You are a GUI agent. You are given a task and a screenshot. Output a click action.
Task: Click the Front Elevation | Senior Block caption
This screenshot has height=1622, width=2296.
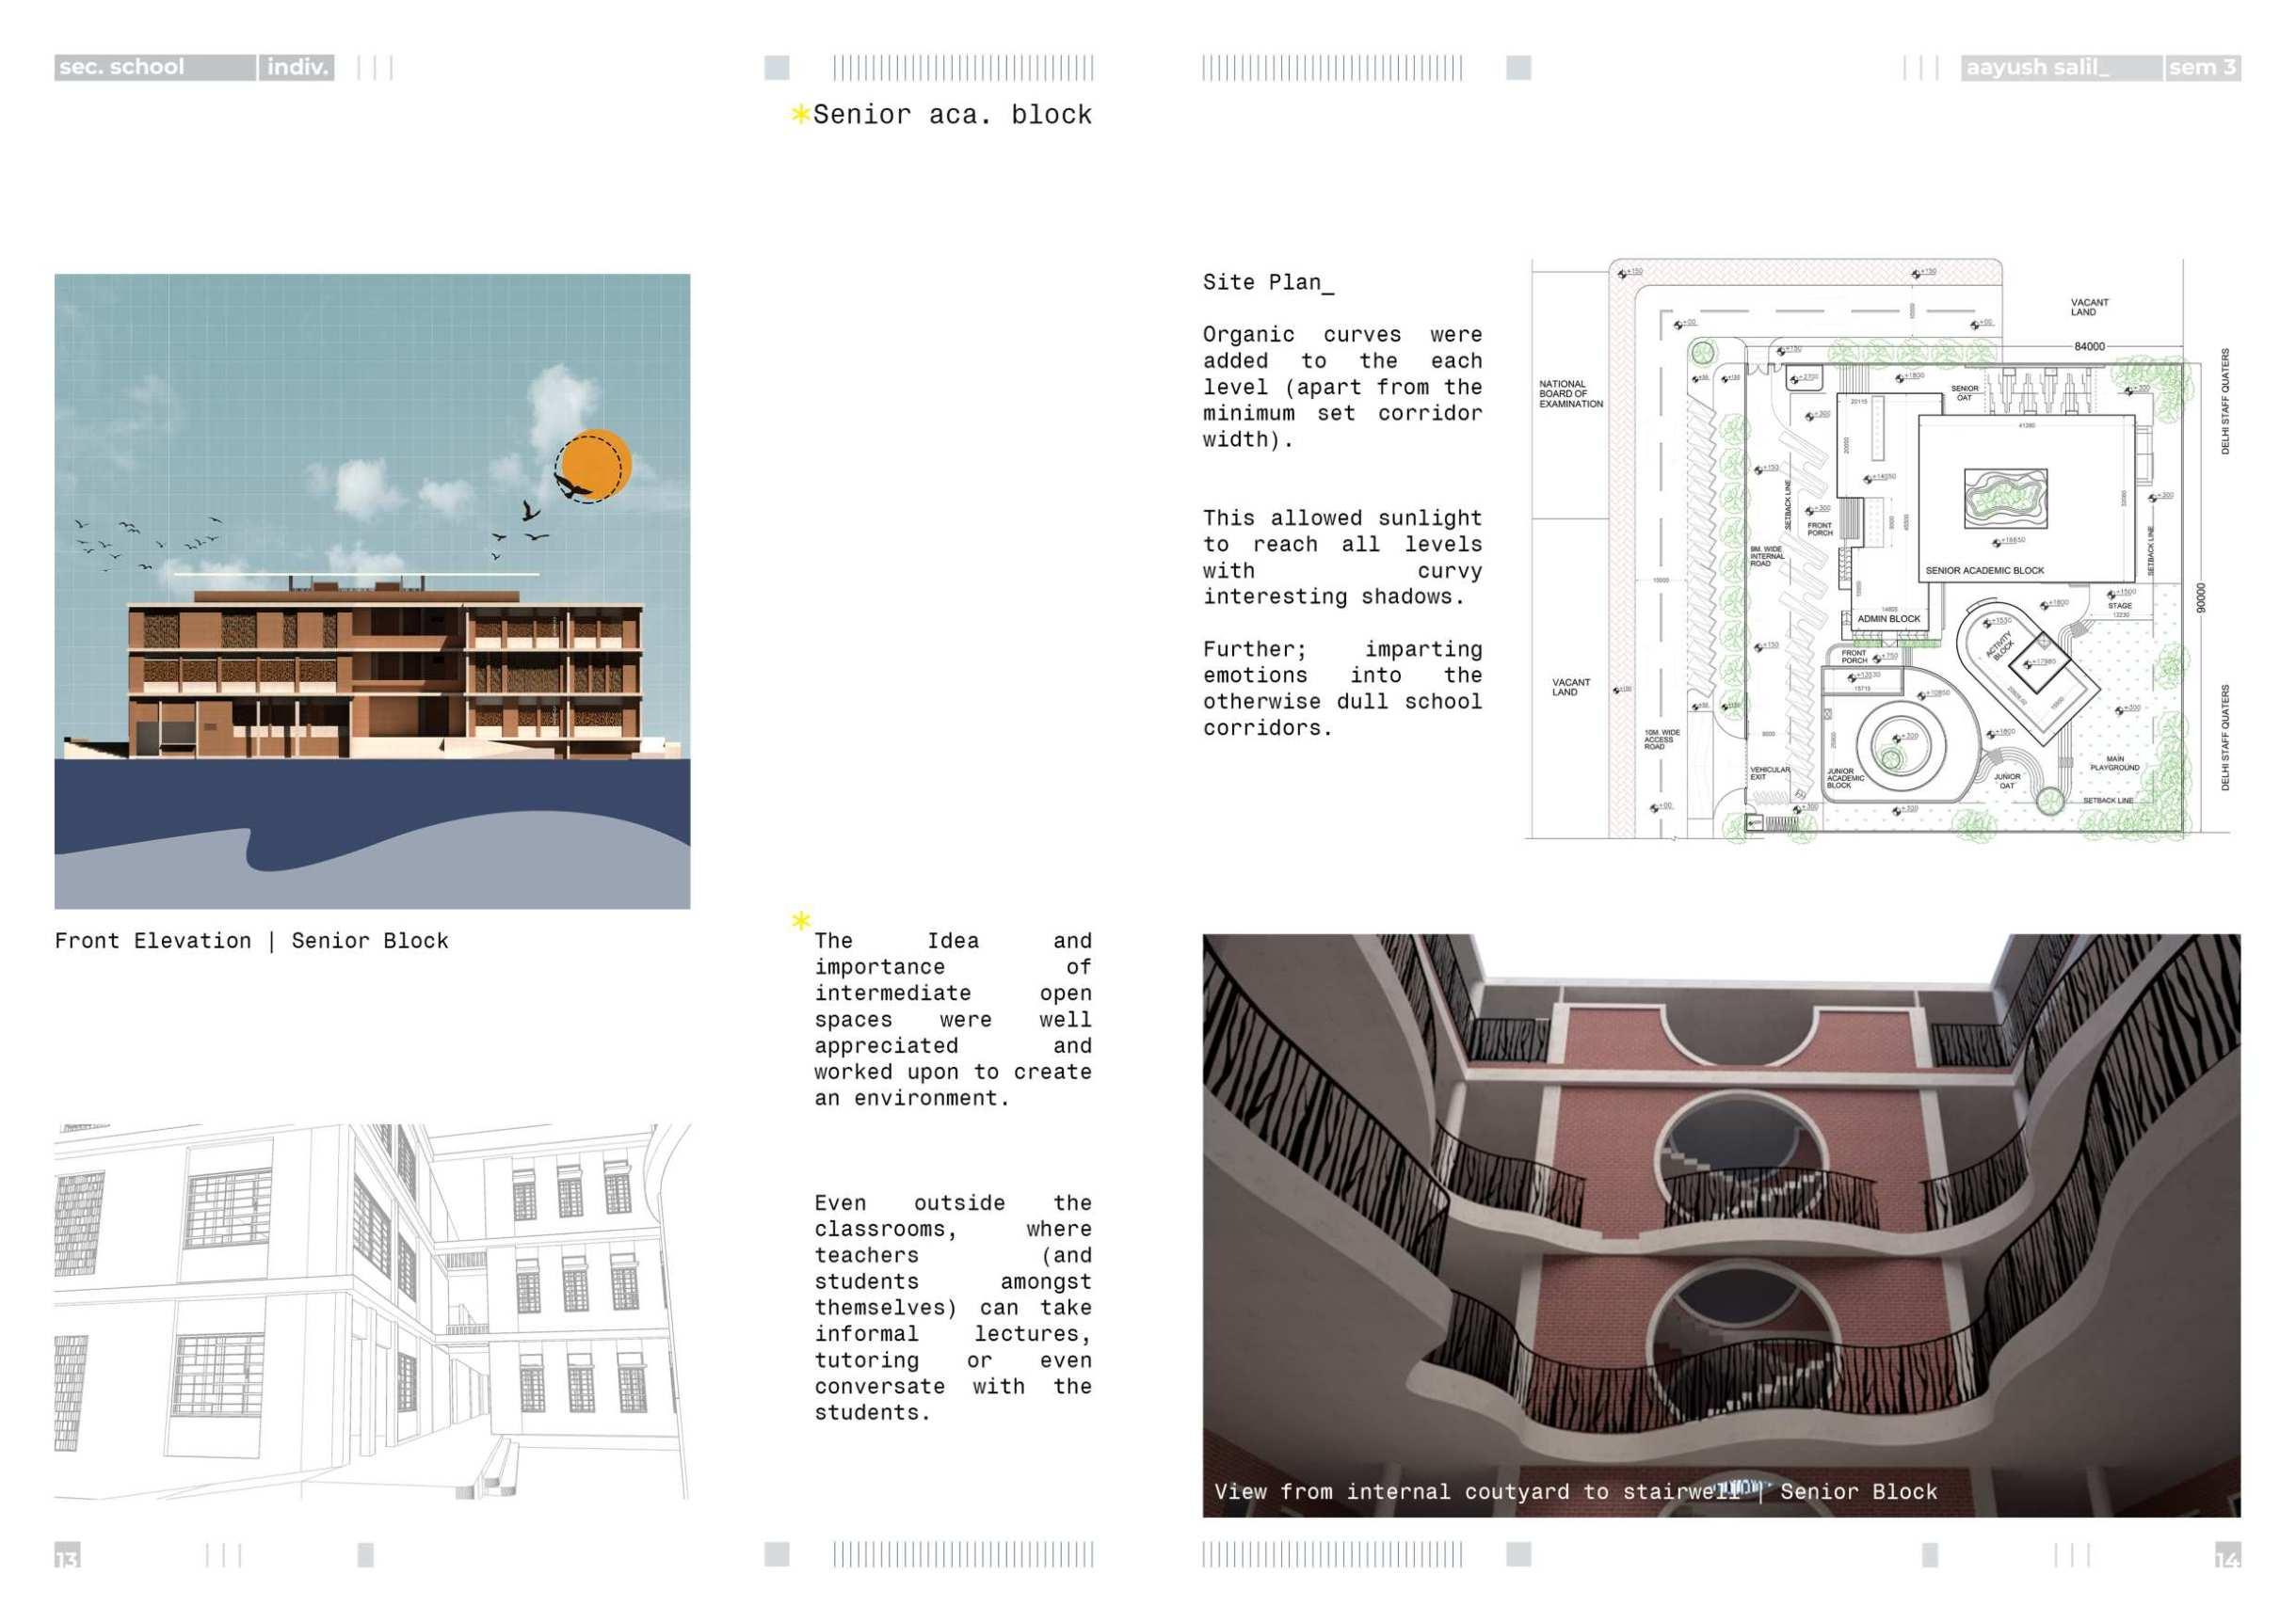(x=251, y=941)
